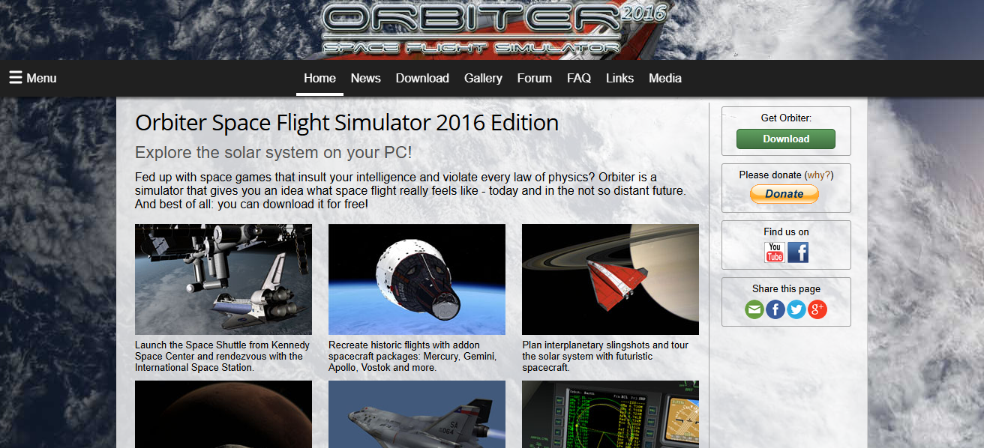Open the hamburger Menu button

coord(32,78)
